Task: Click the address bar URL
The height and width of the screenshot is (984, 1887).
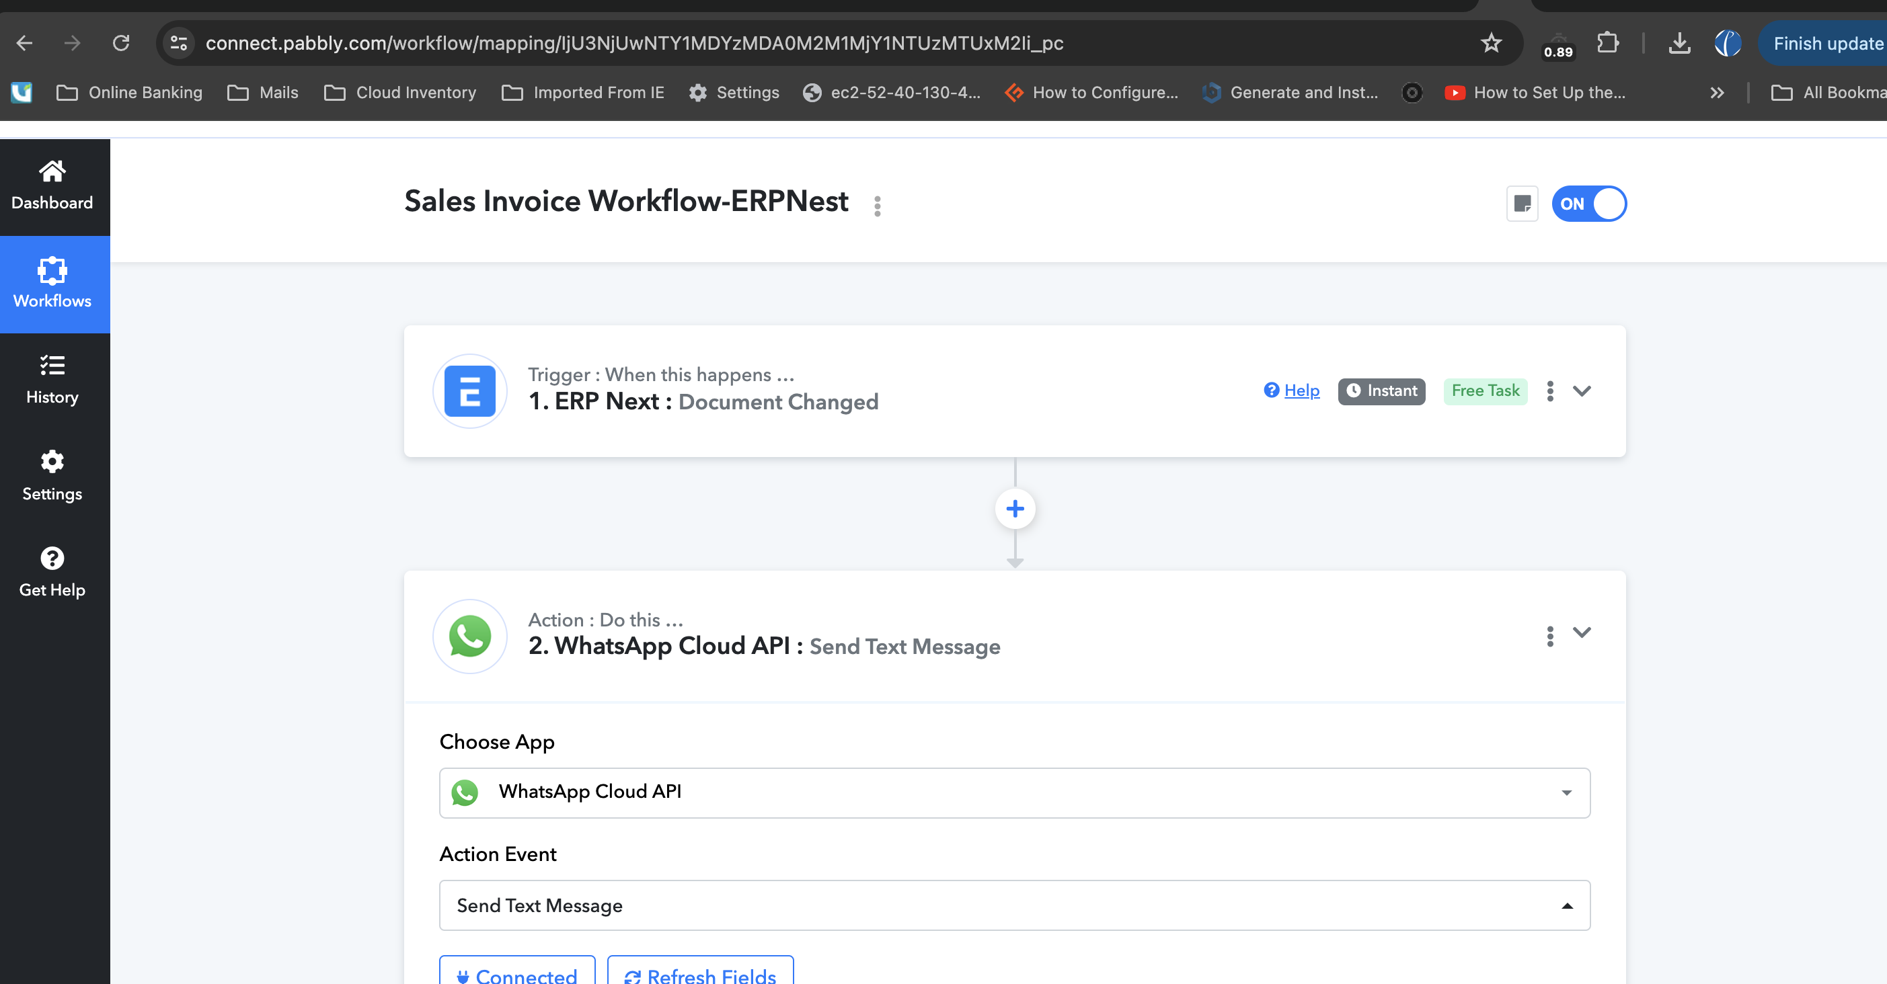Action: 634,43
